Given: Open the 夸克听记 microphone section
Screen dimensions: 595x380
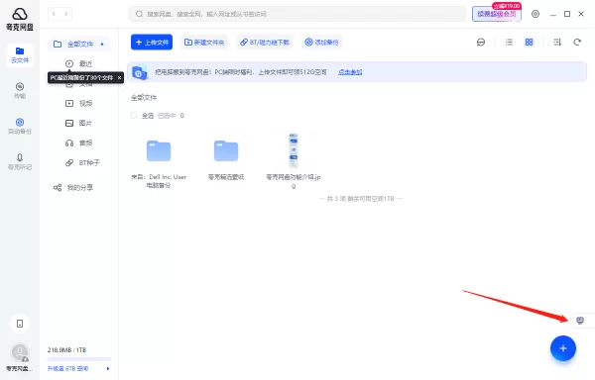Looking at the screenshot, I should (20, 161).
